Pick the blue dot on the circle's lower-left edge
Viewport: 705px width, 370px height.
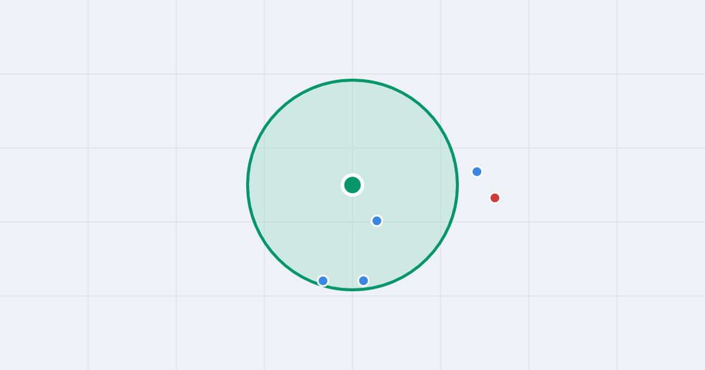(323, 281)
